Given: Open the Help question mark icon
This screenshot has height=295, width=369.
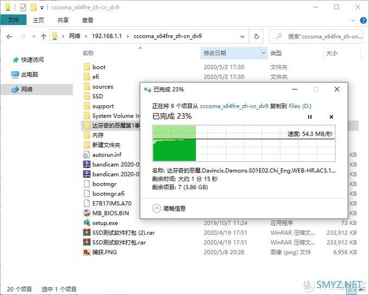Looking at the screenshot, I should click(364, 21).
